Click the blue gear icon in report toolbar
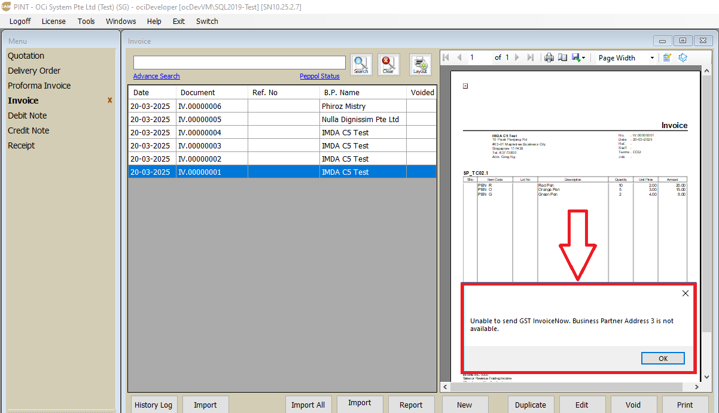719x413 pixels. (683, 57)
